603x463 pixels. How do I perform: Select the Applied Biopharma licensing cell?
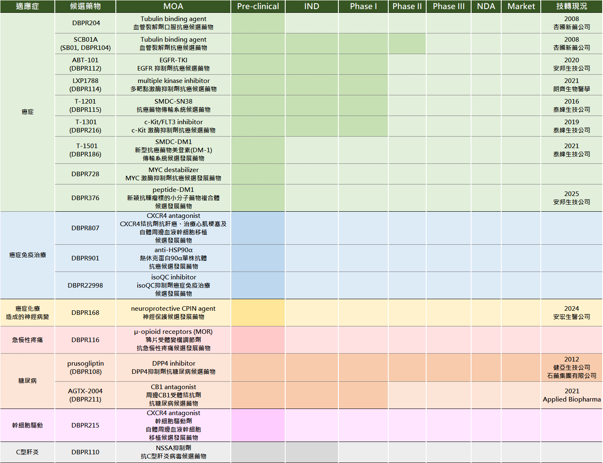571,395
